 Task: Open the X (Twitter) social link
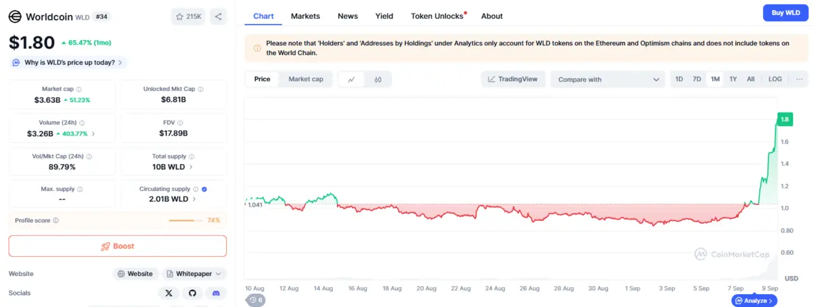pos(169,293)
